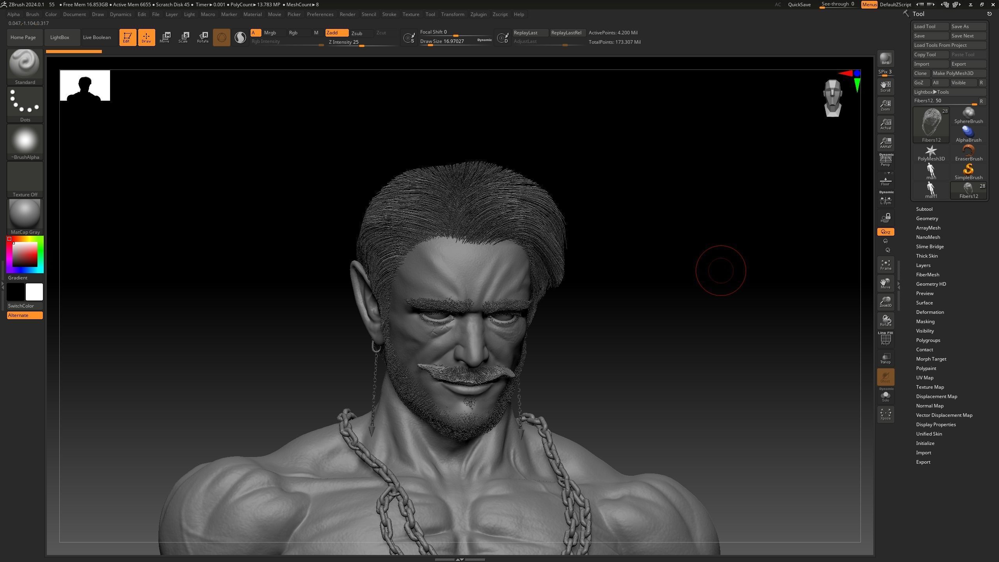Click the right-shelf Rotate view icon

tap(885, 320)
